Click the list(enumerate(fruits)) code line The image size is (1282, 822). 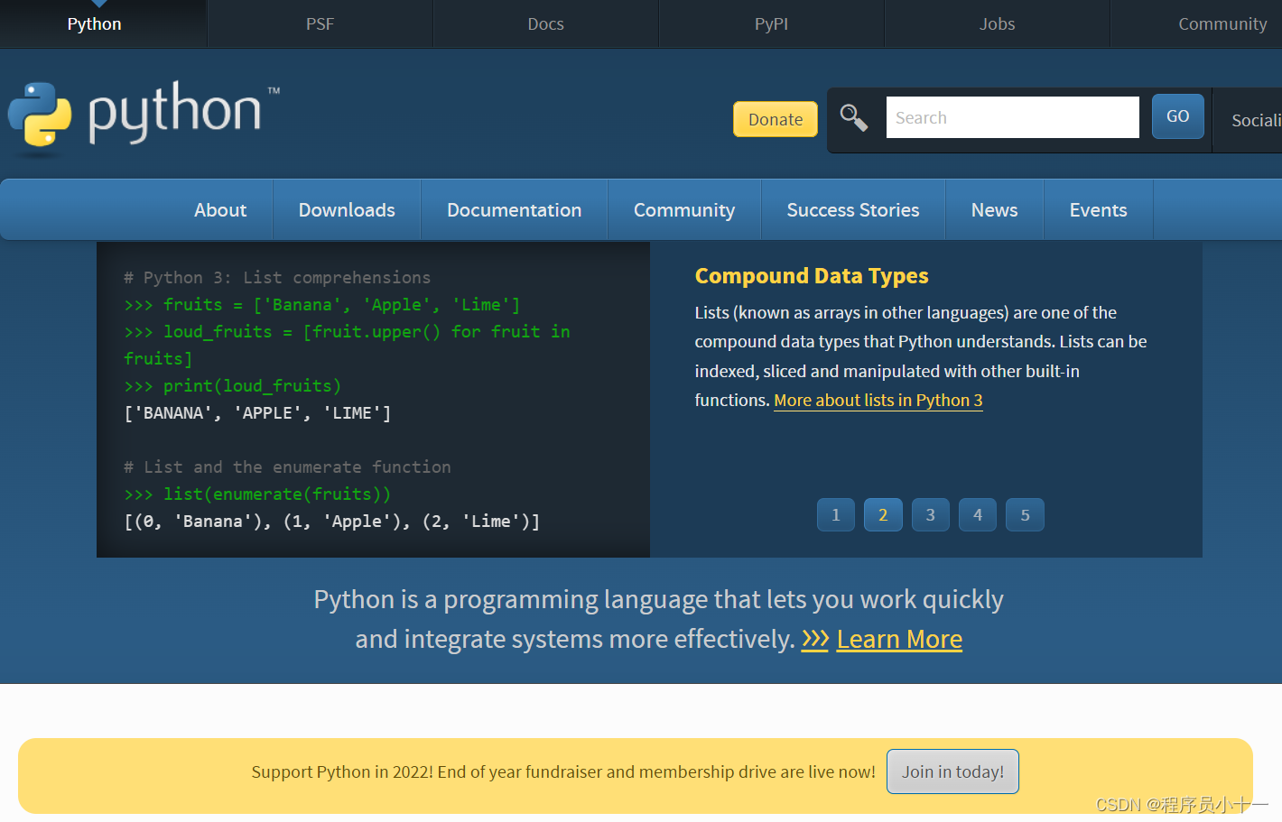point(257,494)
